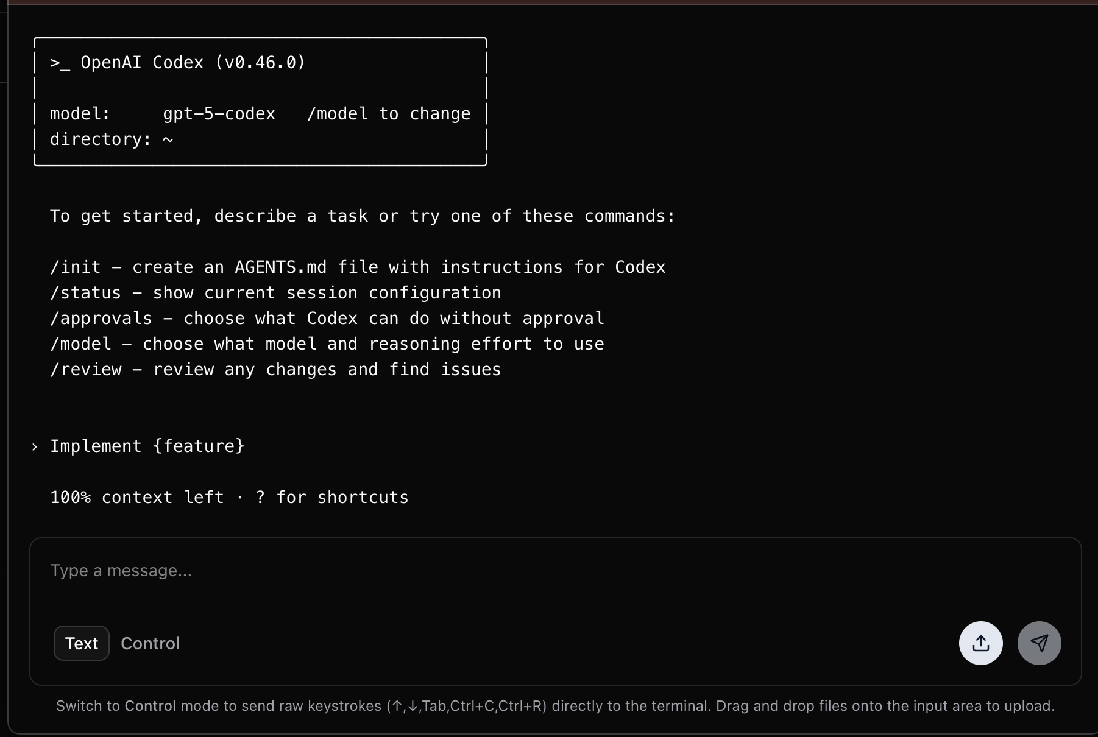The image size is (1098, 737).
Task: Click the "gpt-5-codex" model name
Action: 219,113
